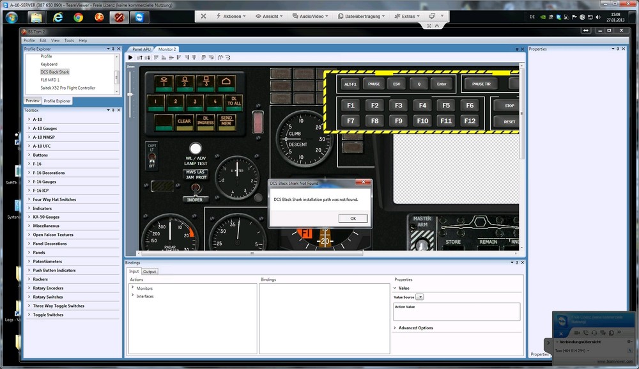The height and width of the screenshot is (369, 639).
Task: Open the Value Source dropdown
Action: click(x=419, y=297)
